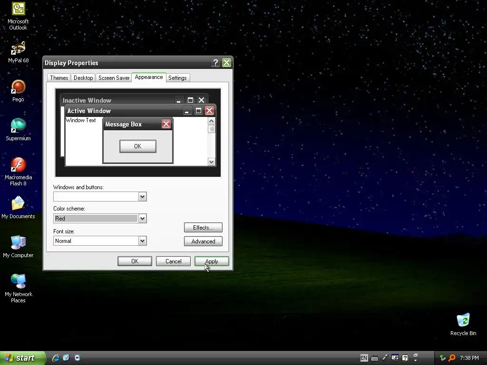Click the Cancel button
Image resolution: width=487 pixels, height=365 pixels.
click(173, 261)
